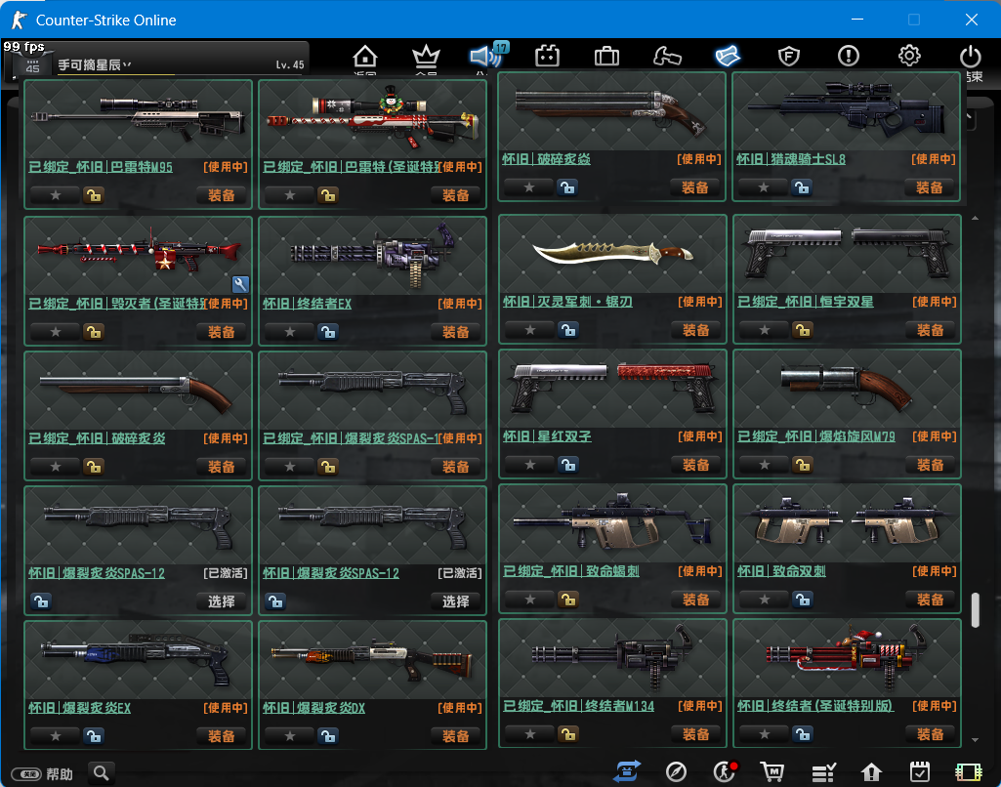This screenshot has height=787, width=1001.
Task: Toggle the lock on 已绑定_怀旧|巴雷特M95
Action: coord(93,195)
